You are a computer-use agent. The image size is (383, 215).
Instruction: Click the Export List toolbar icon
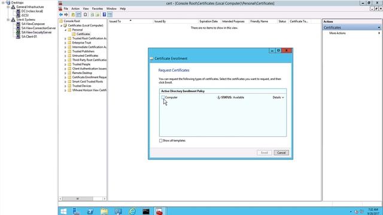click(98, 14)
